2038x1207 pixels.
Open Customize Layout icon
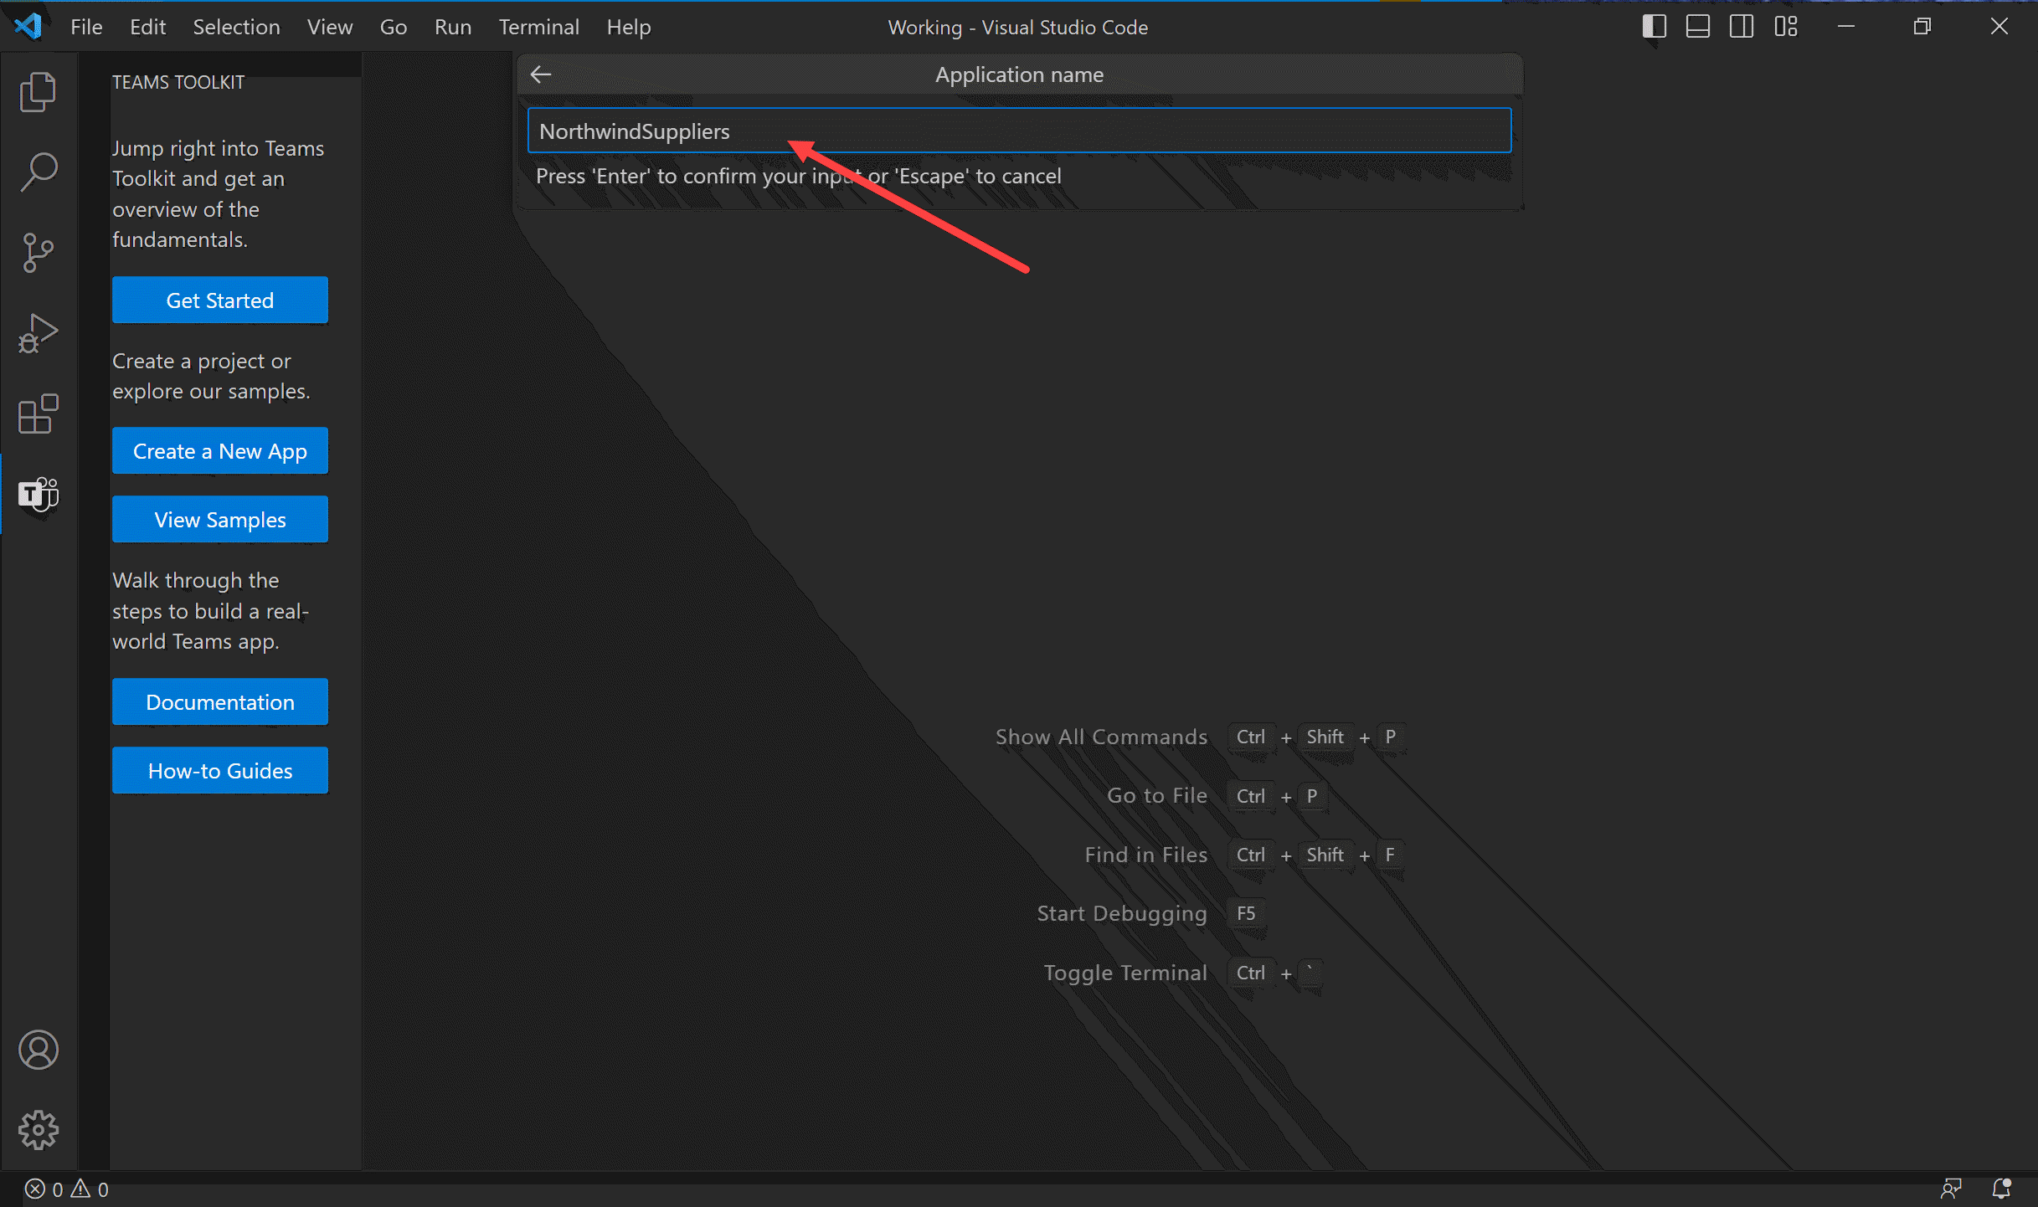pyautogui.click(x=1785, y=27)
